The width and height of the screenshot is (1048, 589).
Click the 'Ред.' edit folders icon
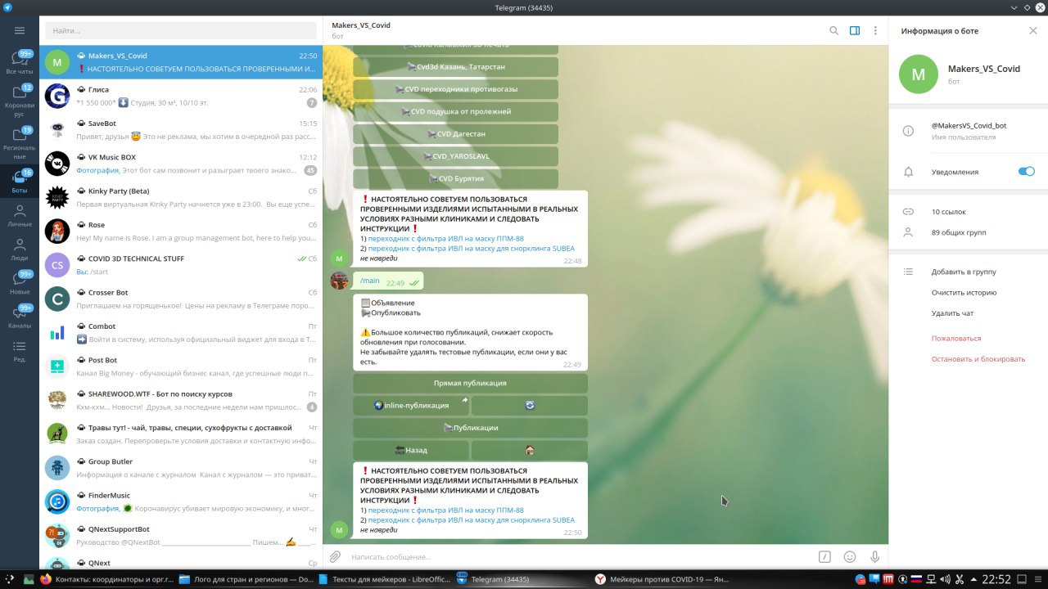(x=20, y=351)
